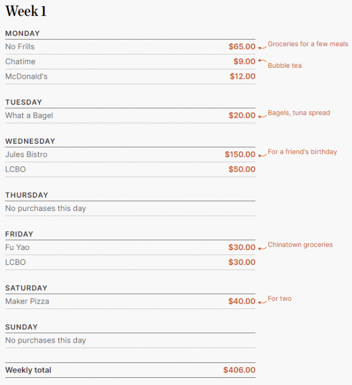Click the McDonald's $12.00 amount
Viewport: 352px width, 385px height.
pos(243,77)
